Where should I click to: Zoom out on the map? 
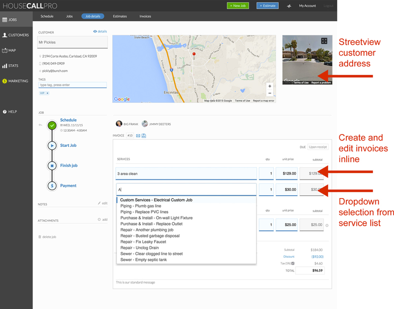pyautogui.click(x=269, y=93)
